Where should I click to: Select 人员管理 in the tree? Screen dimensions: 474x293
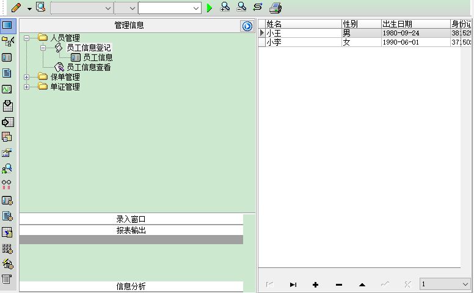click(x=65, y=38)
